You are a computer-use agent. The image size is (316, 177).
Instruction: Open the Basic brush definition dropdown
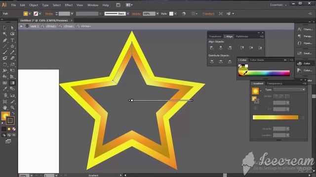point(128,14)
